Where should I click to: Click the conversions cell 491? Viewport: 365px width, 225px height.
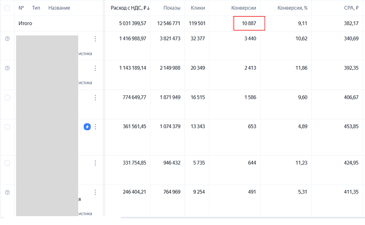coord(252,192)
